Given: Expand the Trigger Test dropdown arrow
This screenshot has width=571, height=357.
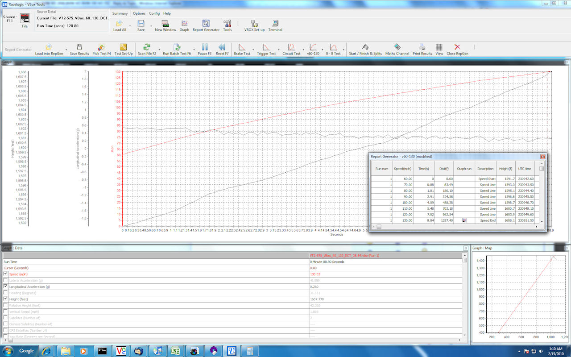Looking at the screenshot, I should pos(279,50).
